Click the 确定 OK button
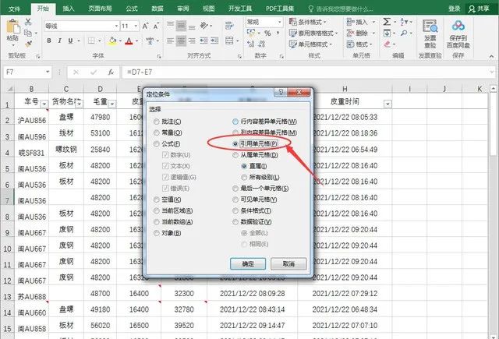 coord(248,263)
